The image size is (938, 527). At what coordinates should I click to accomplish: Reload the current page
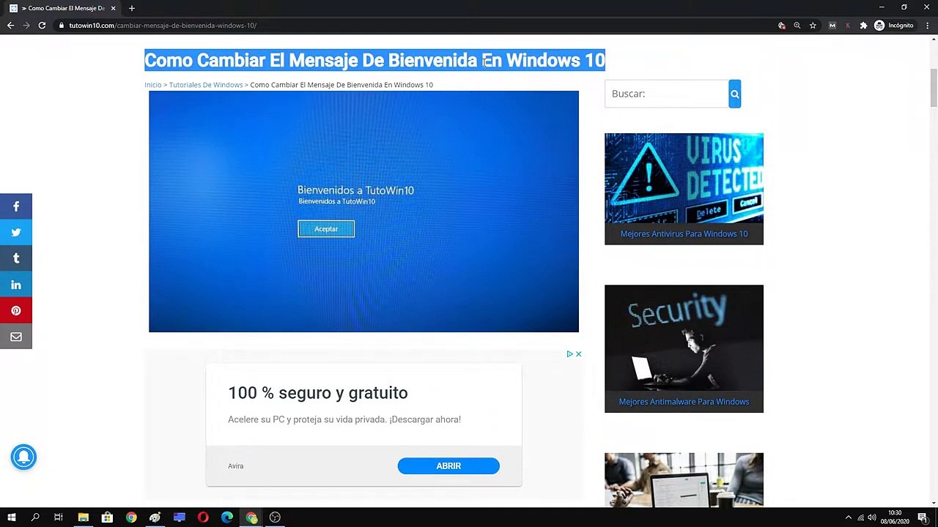point(42,26)
